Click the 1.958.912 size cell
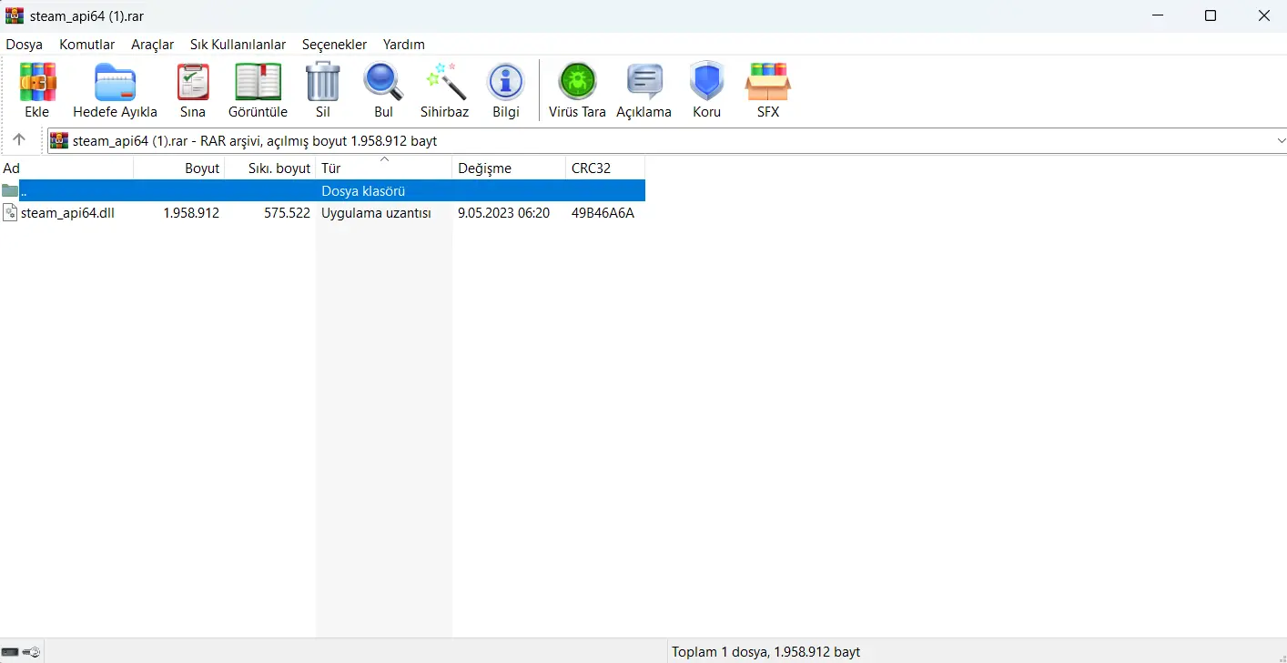1287x663 pixels. point(191,213)
